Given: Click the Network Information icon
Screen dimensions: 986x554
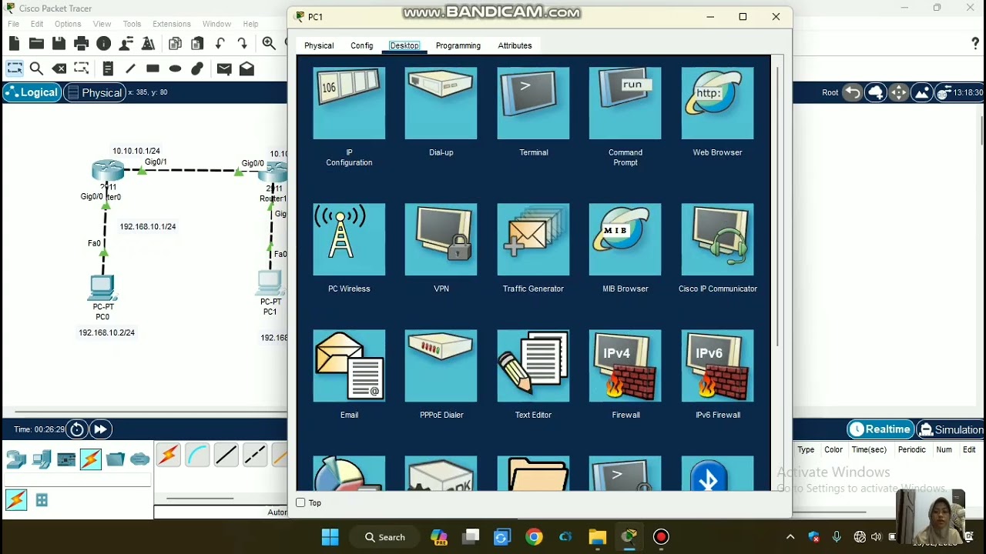Looking at the screenshot, I should coord(104,44).
